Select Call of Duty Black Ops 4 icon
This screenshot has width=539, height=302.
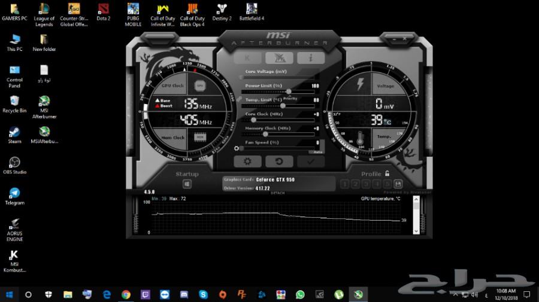(x=192, y=15)
